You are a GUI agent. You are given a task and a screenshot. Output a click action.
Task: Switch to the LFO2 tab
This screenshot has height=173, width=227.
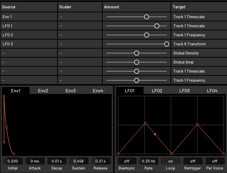pos(157,91)
